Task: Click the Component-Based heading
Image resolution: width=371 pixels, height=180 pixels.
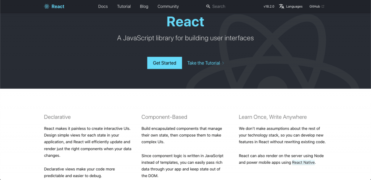Action: coord(164,117)
